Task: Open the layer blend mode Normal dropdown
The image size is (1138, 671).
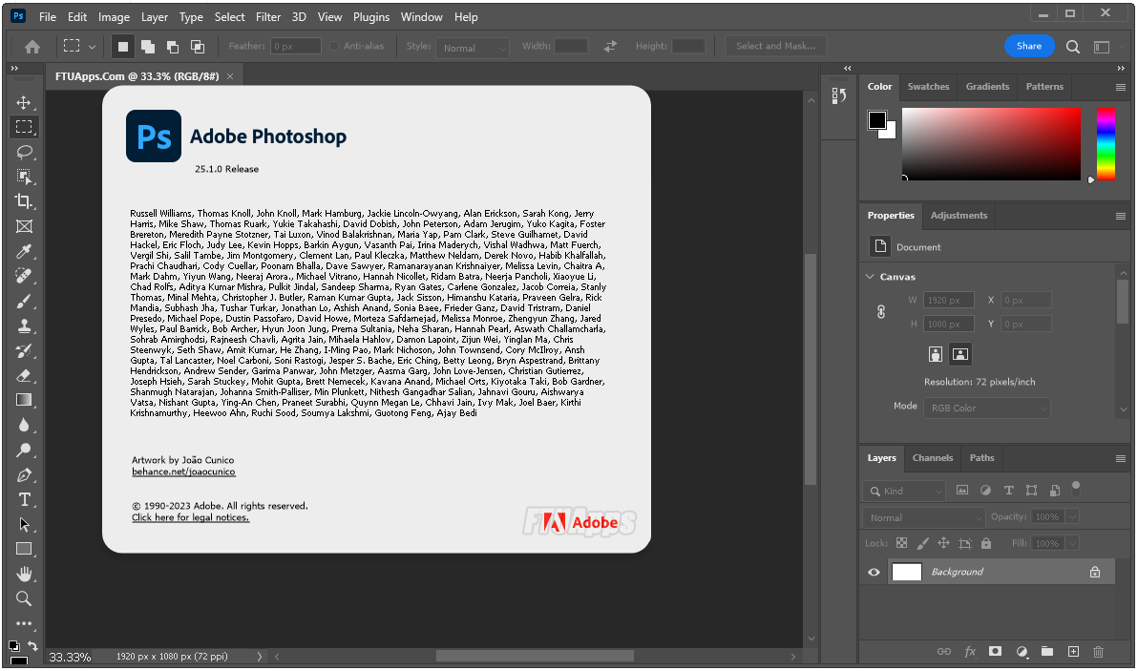Action: (924, 518)
